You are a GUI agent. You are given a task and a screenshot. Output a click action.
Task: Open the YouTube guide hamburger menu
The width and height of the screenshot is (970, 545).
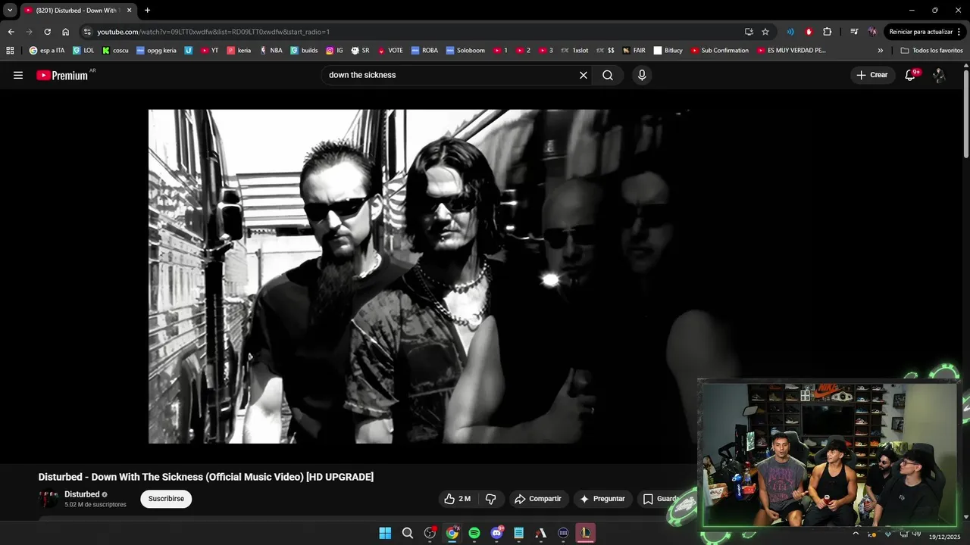pyautogui.click(x=18, y=75)
